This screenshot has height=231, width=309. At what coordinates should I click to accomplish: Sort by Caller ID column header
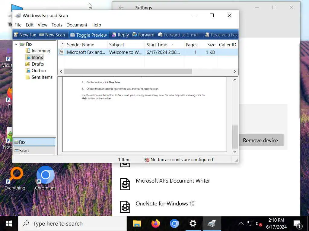coord(228,45)
